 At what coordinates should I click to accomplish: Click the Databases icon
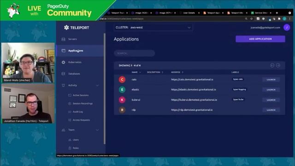tap(64, 74)
